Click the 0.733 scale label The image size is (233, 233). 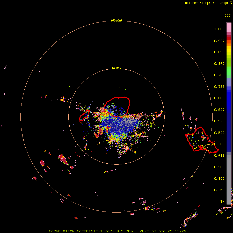pos(219,87)
